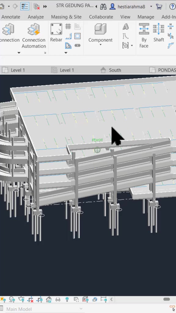Click the Model Group icon

(x=126, y=45)
